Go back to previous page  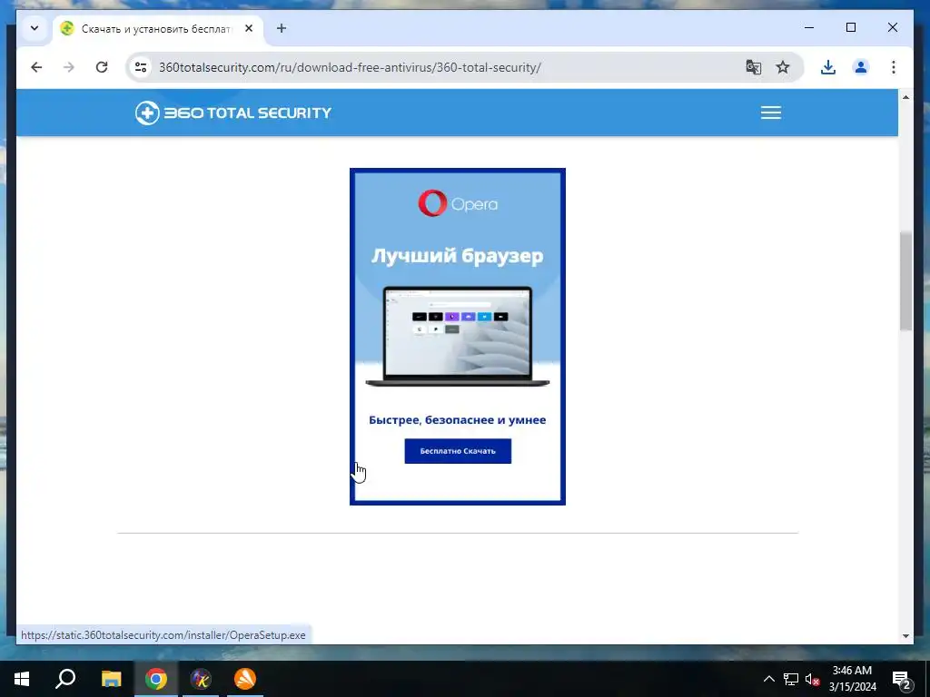tap(36, 67)
